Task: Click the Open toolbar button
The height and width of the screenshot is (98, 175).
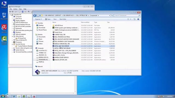Action: click(48, 19)
